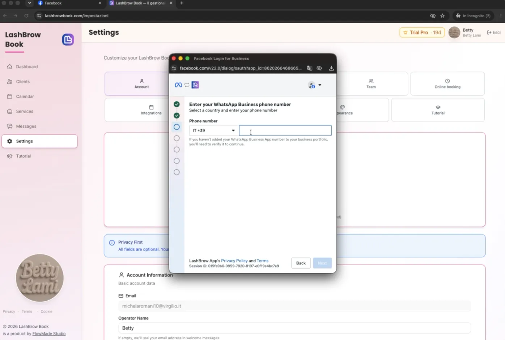This screenshot has width=505, height=340.
Task: Click the LashBrow Book logo icon
Action: (68, 39)
